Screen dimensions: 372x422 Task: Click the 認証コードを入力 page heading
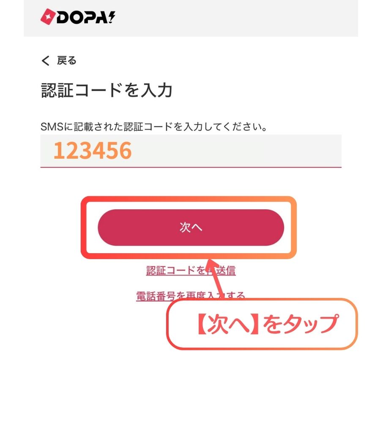(107, 90)
